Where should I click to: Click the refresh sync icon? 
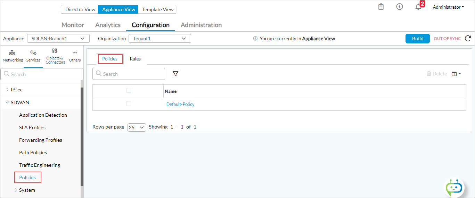(x=468, y=39)
